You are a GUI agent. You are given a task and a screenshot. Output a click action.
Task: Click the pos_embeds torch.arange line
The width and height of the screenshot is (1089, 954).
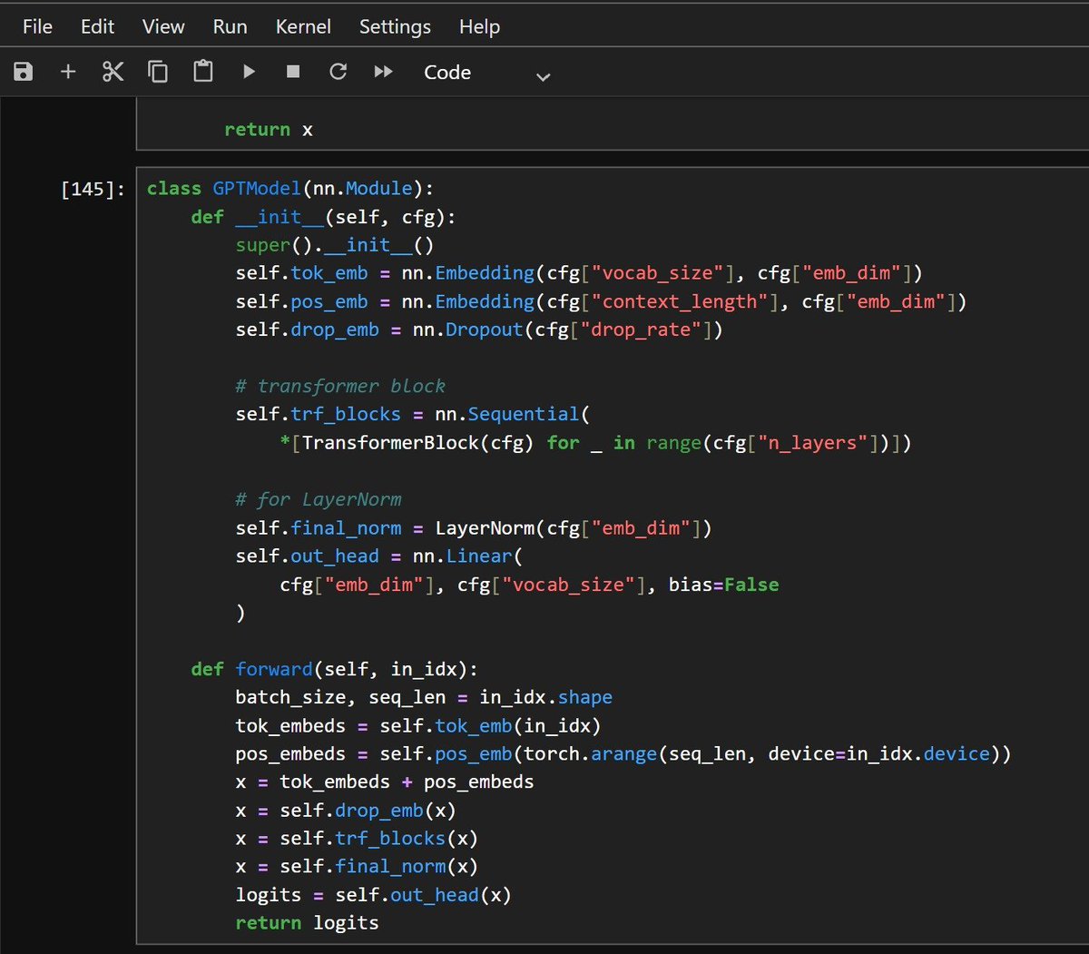623,753
